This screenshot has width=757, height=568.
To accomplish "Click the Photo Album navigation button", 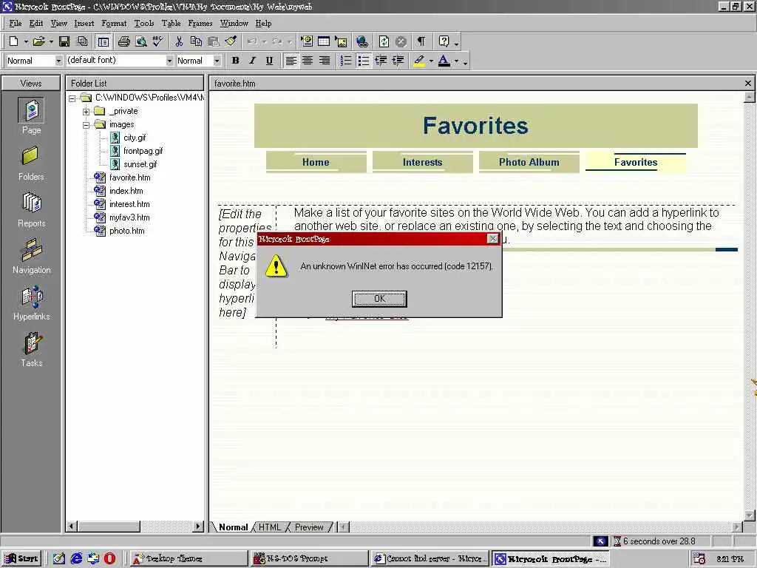I will click(529, 162).
